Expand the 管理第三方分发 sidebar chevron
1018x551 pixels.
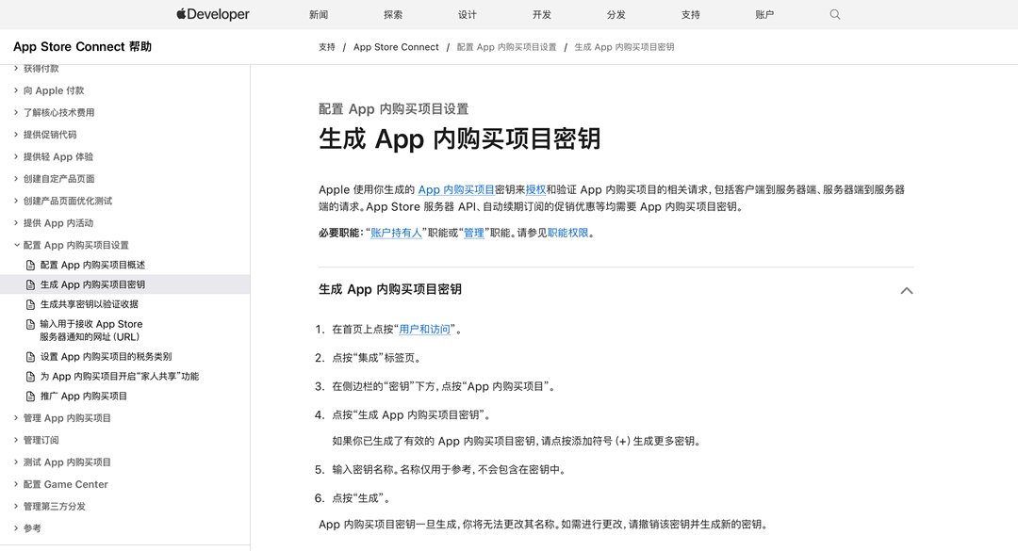tap(16, 506)
